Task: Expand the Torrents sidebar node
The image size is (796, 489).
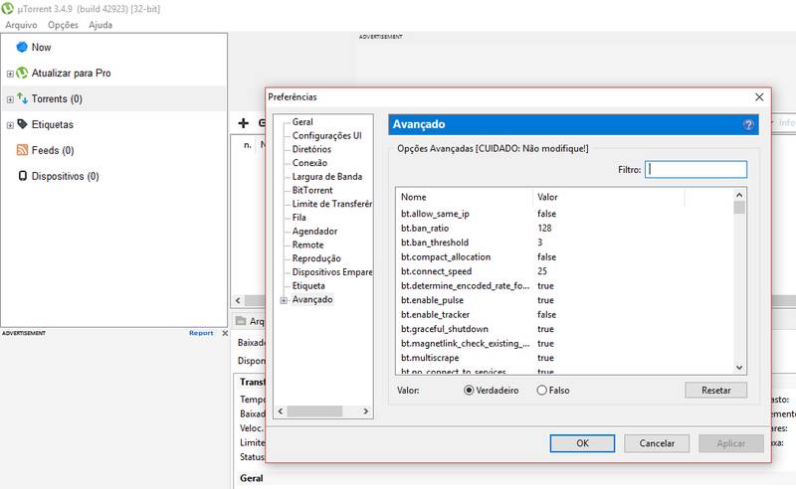Action: (10, 100)
